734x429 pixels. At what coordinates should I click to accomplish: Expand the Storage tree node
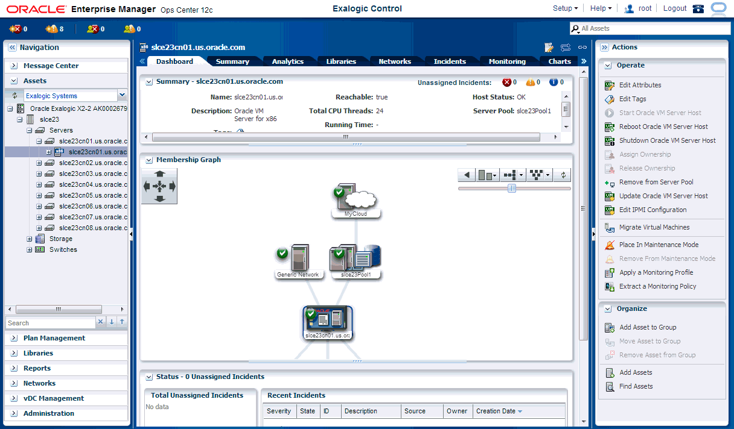click(x=30, y=239)
